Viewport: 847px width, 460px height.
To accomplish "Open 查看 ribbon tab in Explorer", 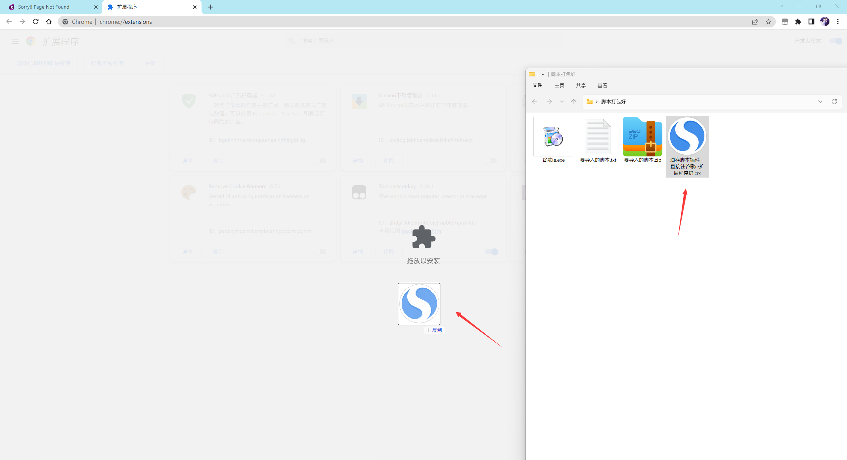I will click(x=602, y=86).
